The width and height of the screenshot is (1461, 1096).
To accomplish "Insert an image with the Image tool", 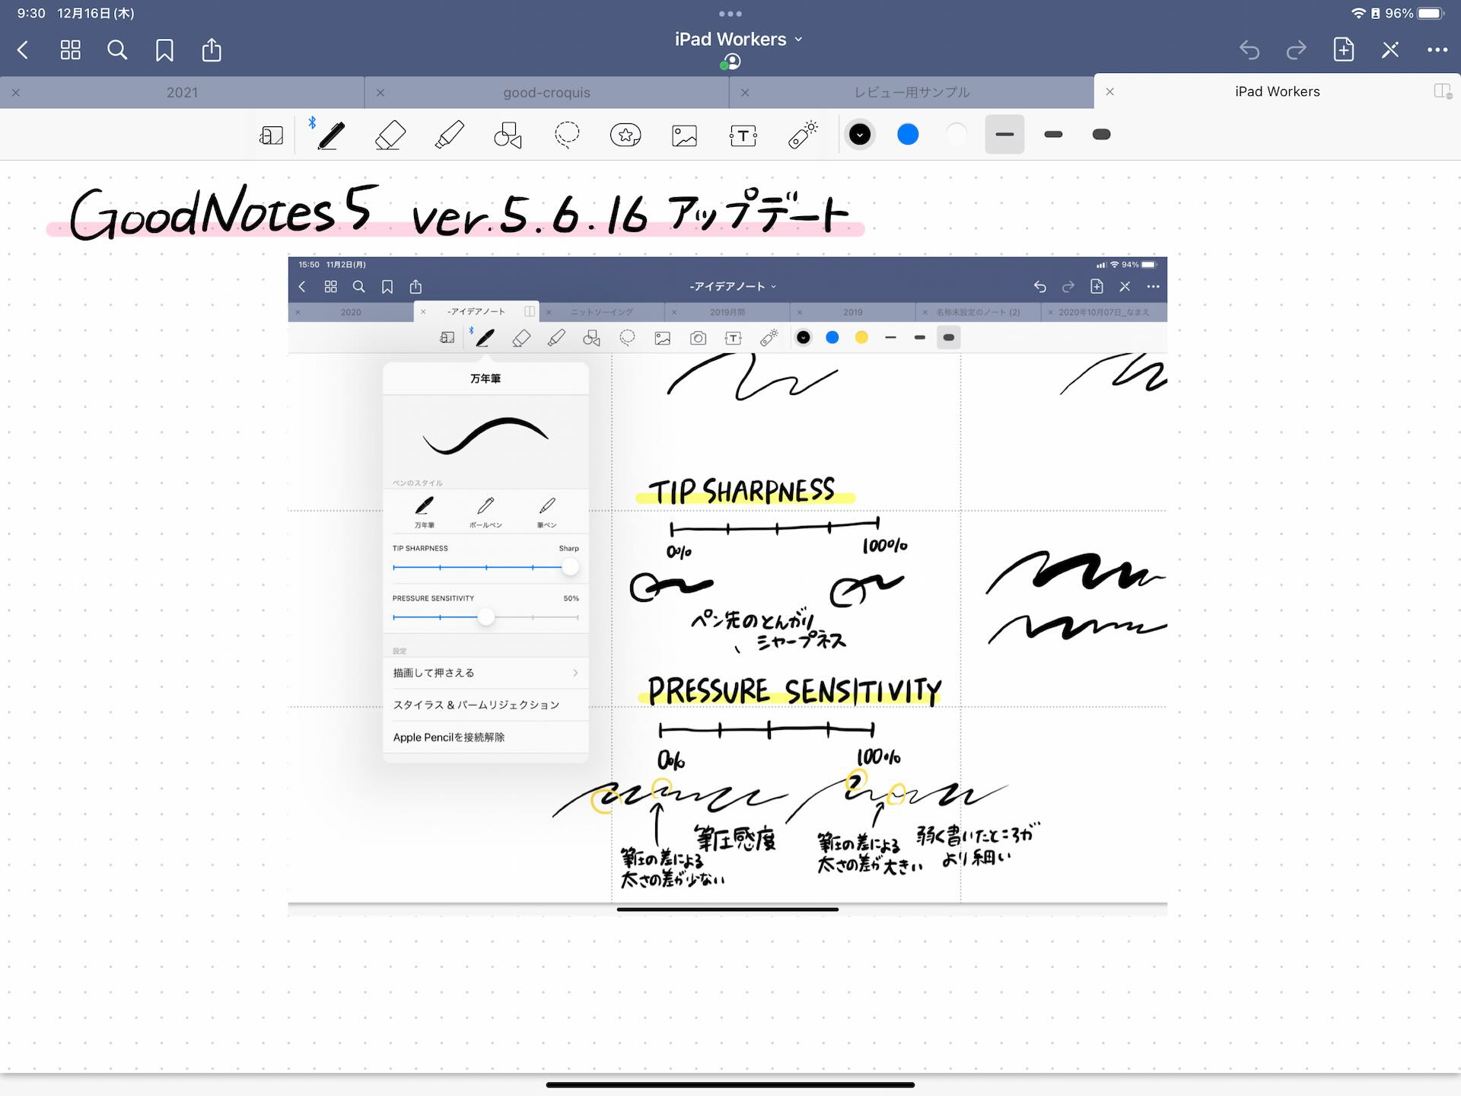I will pos(684,135).
